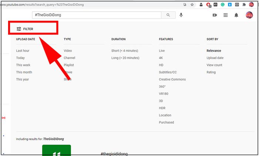
Task: Click the #TheGioiDiDong search box
Action: tap(97, 15)
